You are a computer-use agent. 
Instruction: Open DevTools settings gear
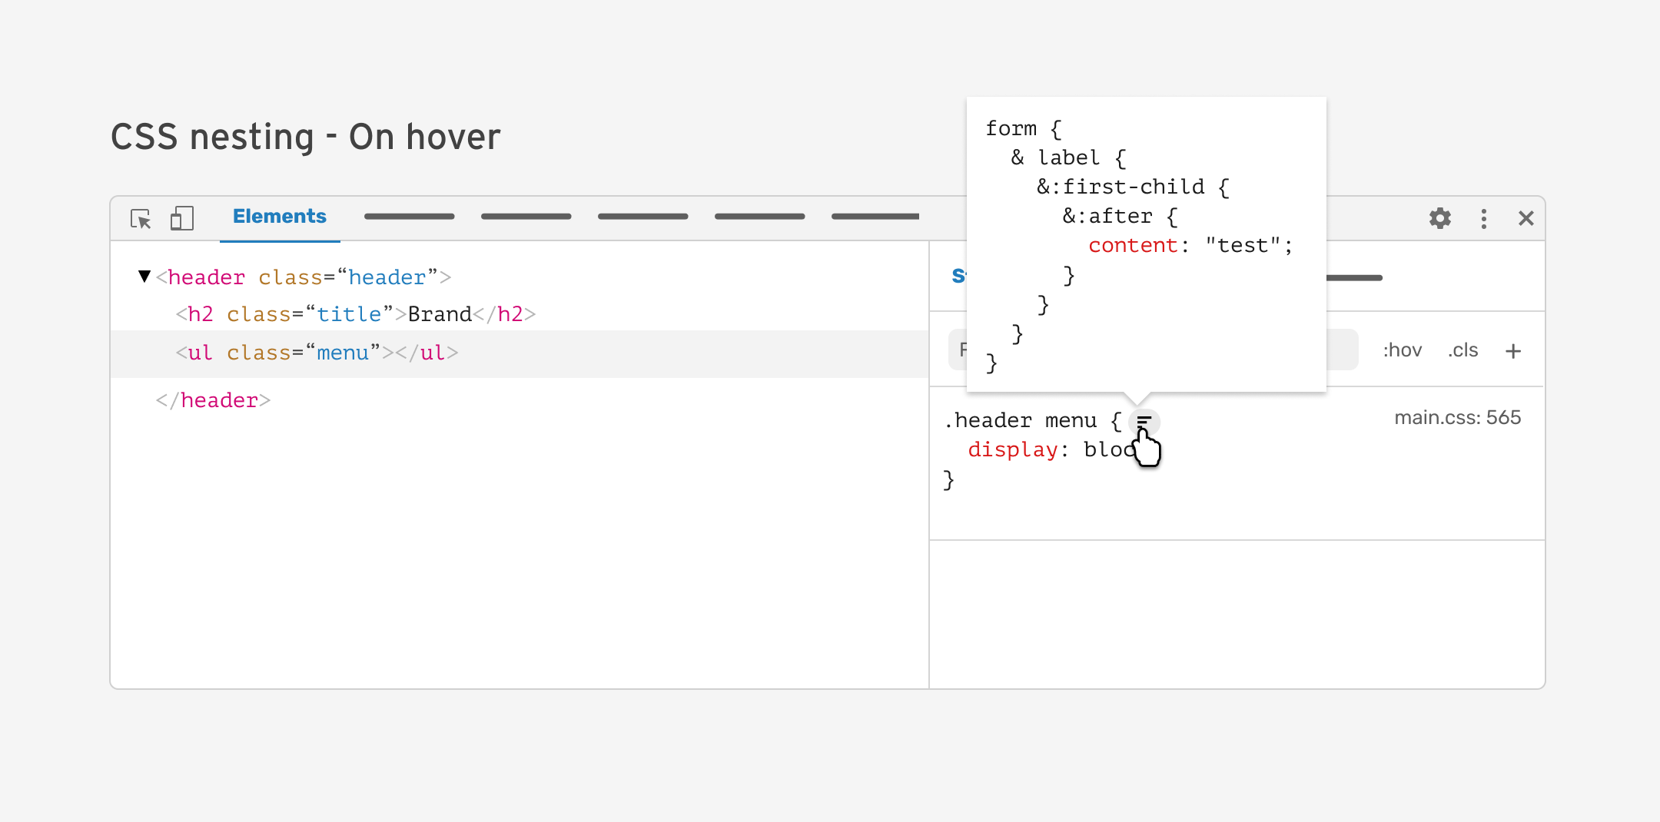(x=1439, y=219)
